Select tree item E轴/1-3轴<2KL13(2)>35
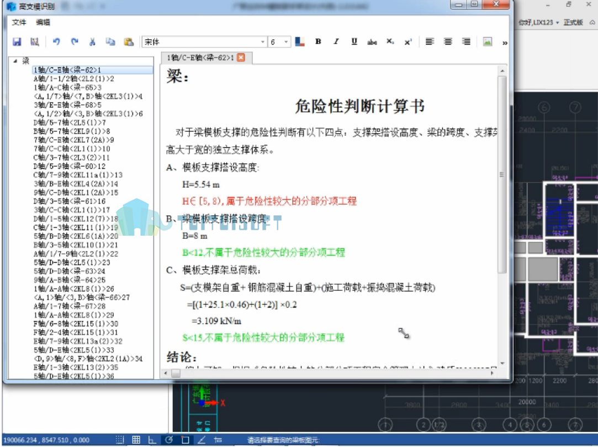 pyautogui.click(x=76, y=368)
